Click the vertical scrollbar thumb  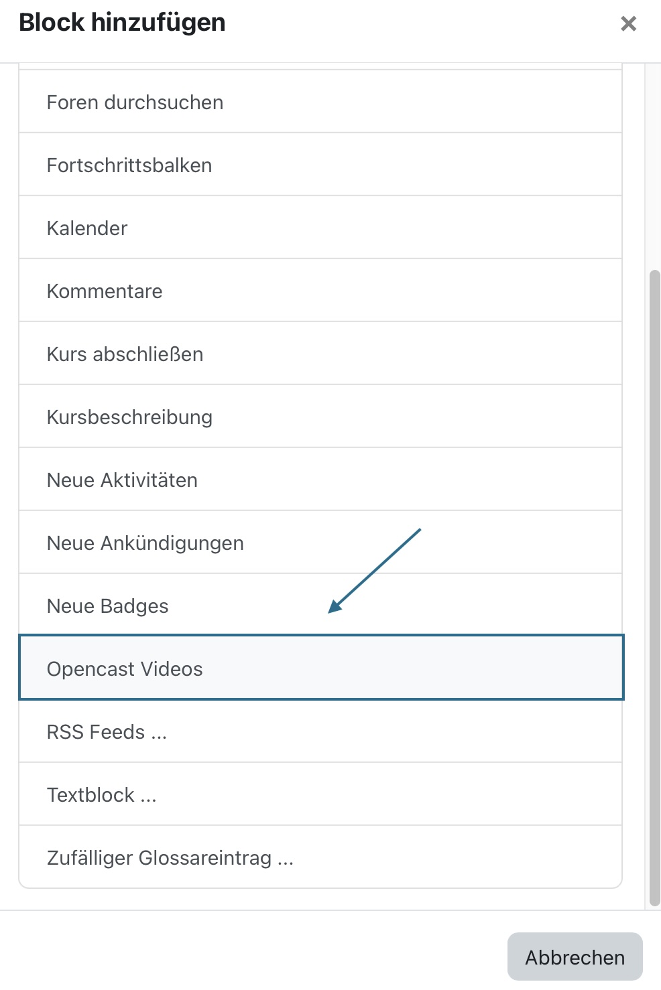click(655, 588)
